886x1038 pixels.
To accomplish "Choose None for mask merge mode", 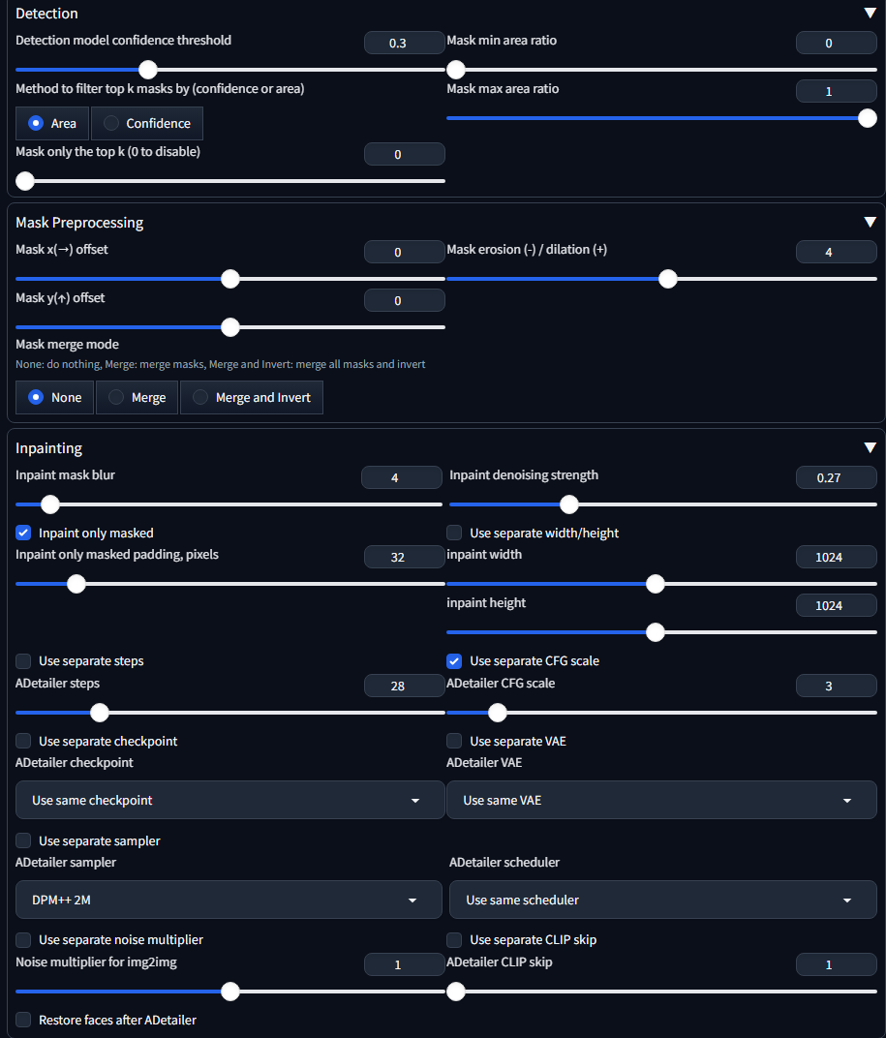I will [x=54, y=397].
